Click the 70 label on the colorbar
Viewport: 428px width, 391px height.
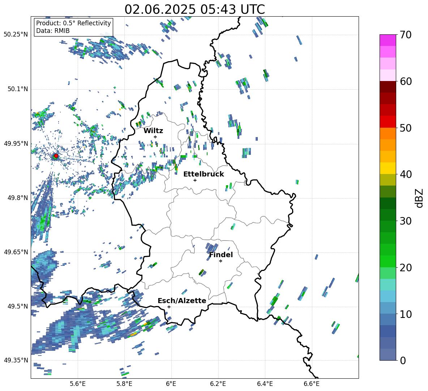pos(405,35)
